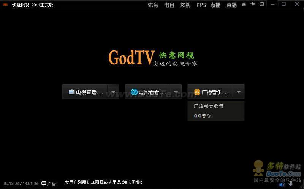Select 广播电台收音 from the dropdown menu
Screen dimensions: 304x189
coord(209,106)
